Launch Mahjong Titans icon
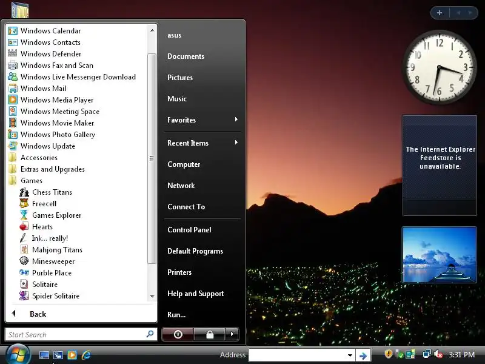The width and height of the screenshot is (485, 364). pos(24,250)
